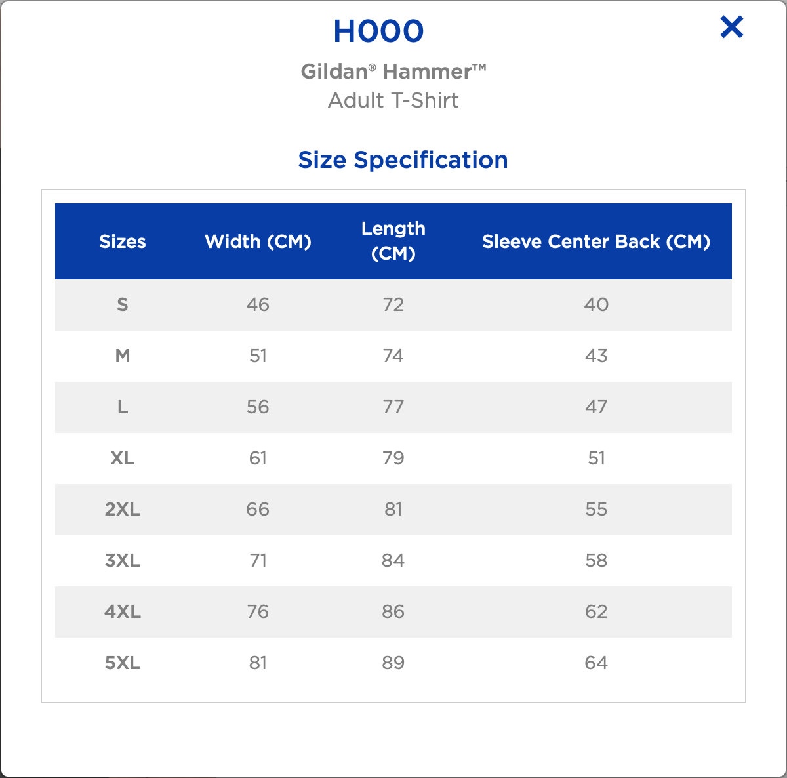Select the Sizes column header
The width and height of the screenshot is (787, 778).
coord(123,241)
